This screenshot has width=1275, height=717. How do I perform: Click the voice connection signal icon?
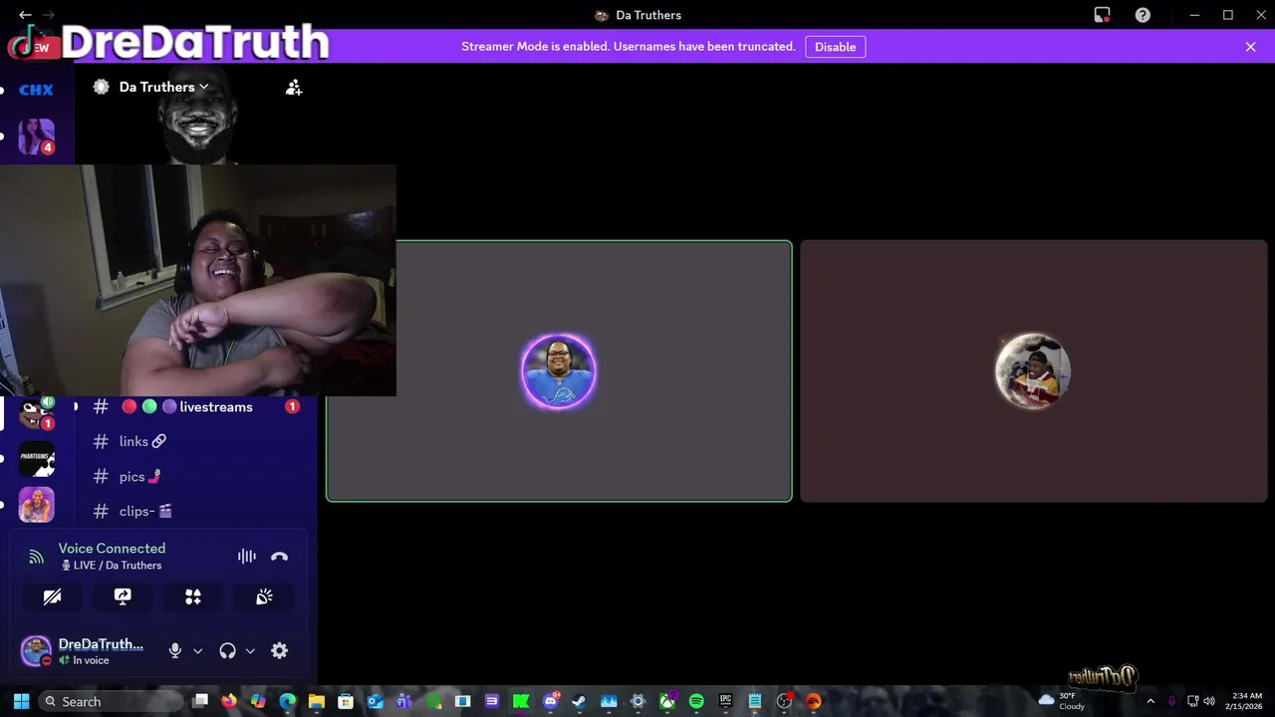pos(36,557)
